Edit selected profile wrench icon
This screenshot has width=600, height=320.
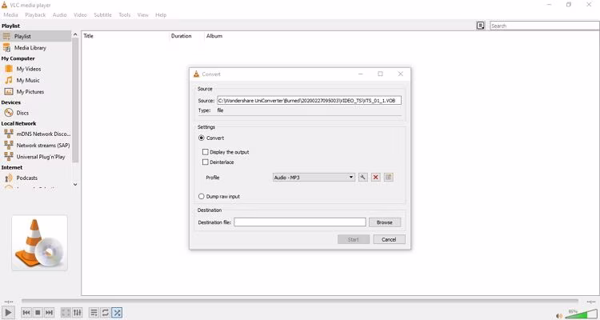click(x=362, y=178)
